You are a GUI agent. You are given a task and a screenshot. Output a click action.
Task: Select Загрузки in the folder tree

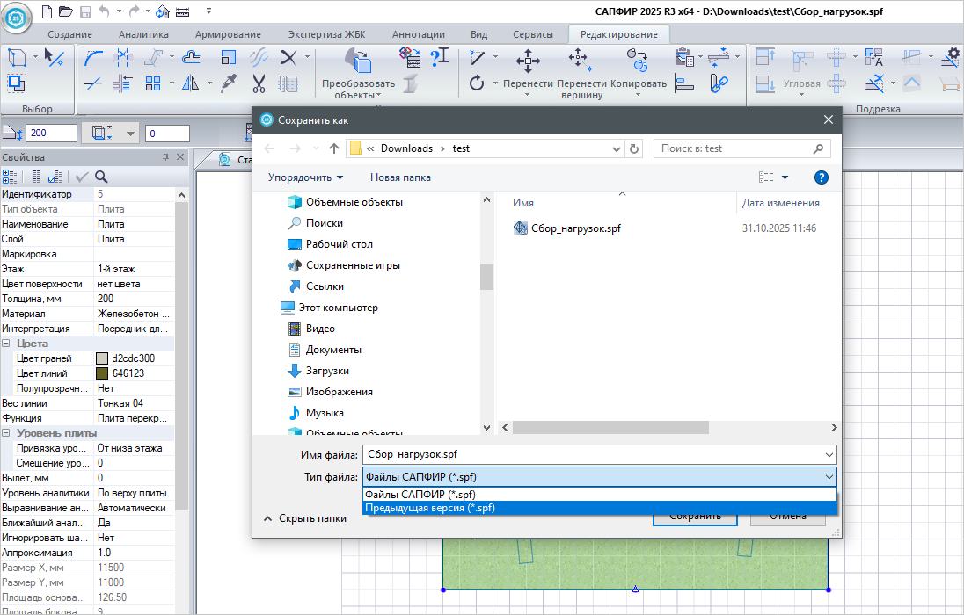point(327,371)
